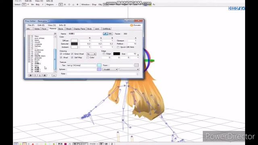Viewport: 258px width, 145px height.
Task: Toggle joint selection J in the Select toolbar
Action: click(43, 4)
